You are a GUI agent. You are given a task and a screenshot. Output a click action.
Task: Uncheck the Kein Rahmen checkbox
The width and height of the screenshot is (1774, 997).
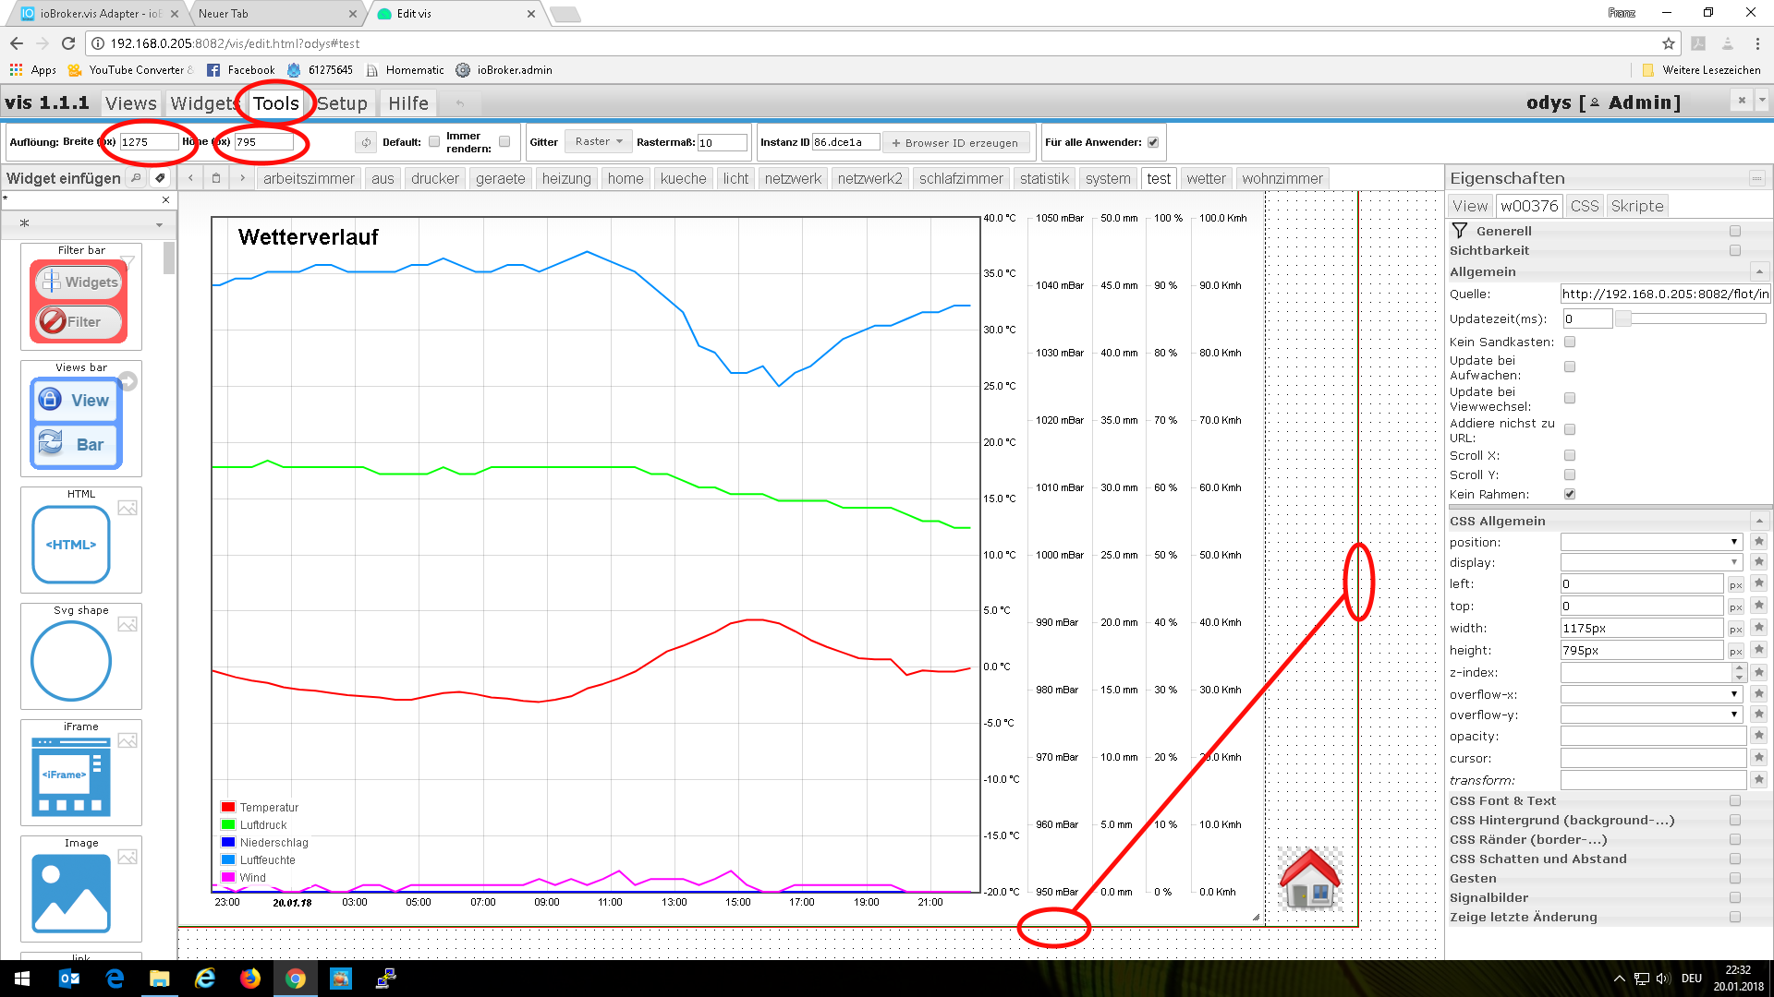click(x=1570, y=494)
